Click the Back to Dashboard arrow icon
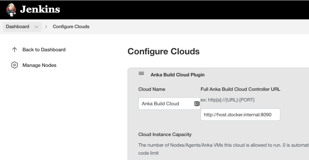Screen dimensions: 309x160 click(x=15, y=50)
